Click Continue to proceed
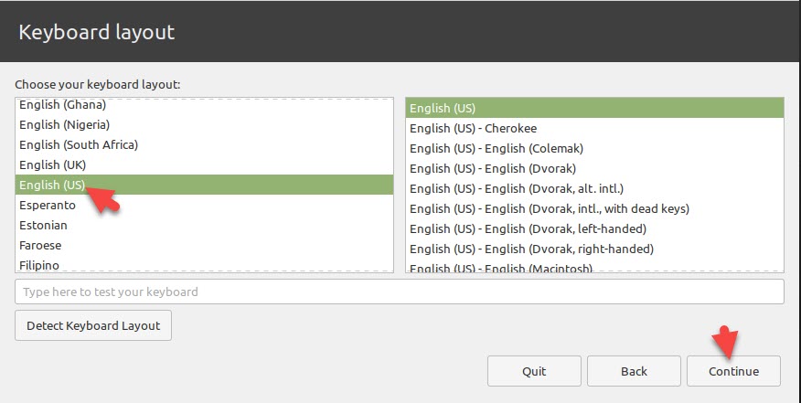The height and width of the screenshot is (403, 801). (733, 371)
